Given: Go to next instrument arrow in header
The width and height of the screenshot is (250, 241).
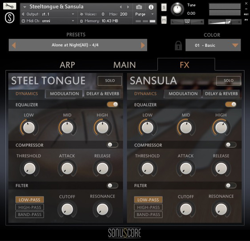Looking at the screenshot, I should coord(128,7).
